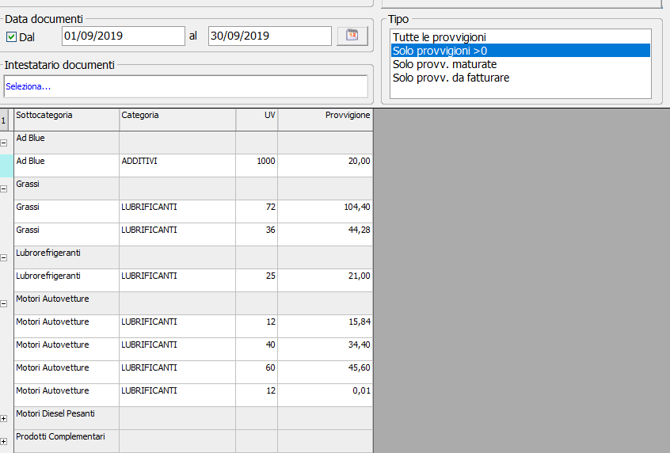Click the Lubrorefrigeranti group header row
Image resolution: width=670 pixels, height=453 pixels.
coord(193,257)
